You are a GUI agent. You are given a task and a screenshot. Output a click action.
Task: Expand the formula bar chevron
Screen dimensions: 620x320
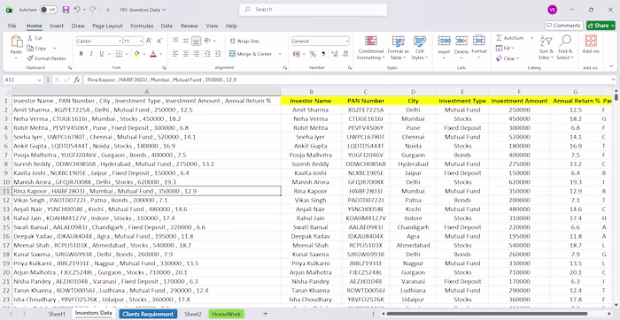pyautogui.click(x=613, y=80)
